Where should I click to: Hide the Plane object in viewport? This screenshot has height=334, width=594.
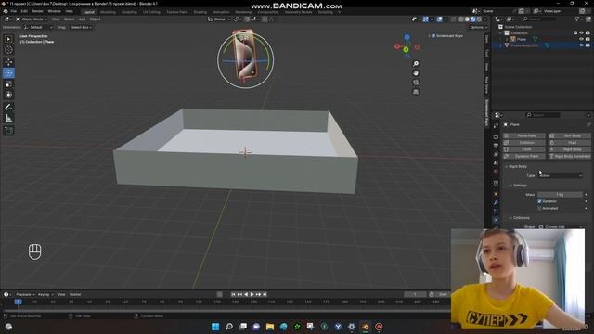coord(581,39)
